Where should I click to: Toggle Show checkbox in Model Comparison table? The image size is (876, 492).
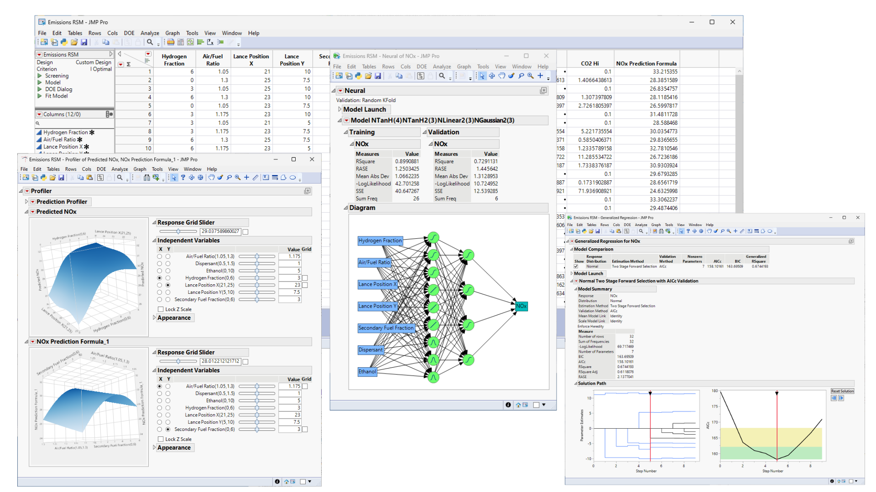pyautogui.click(x=576, y=266)
